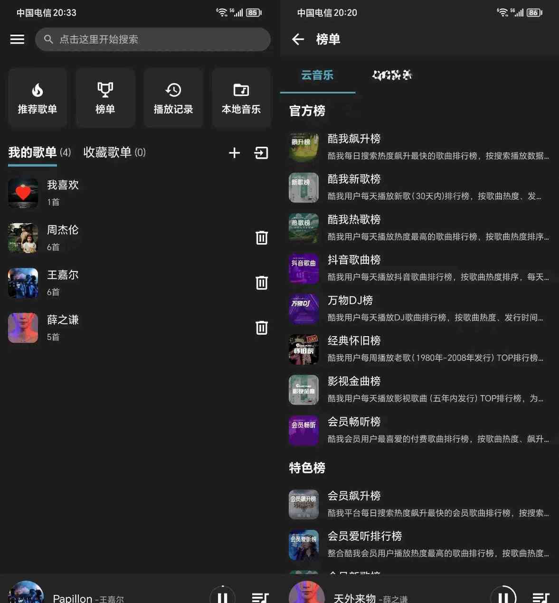Click now playing Papillon title
The image size is (559, 603).
pos(73,598)
